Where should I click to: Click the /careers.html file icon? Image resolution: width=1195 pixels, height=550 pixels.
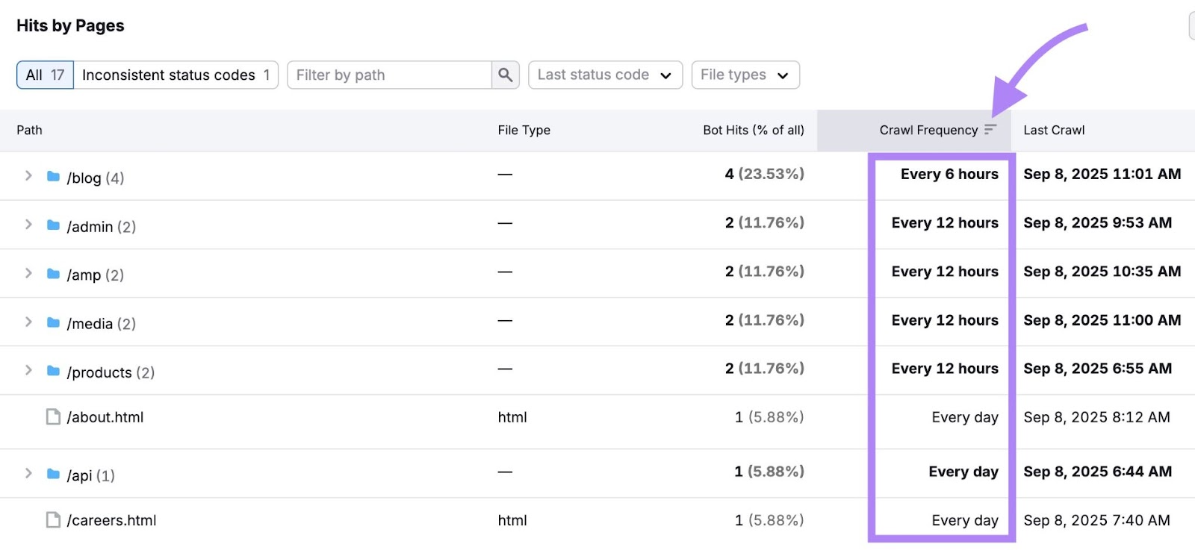pos(53,519)
